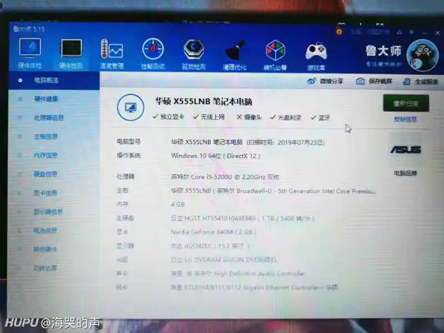Click 生成报表 generate report
This screenshot has width=444, height=333.
coord(420,82)
